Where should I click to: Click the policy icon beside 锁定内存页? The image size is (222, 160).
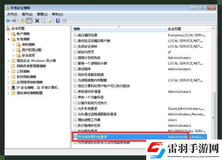tap(75, 52)
